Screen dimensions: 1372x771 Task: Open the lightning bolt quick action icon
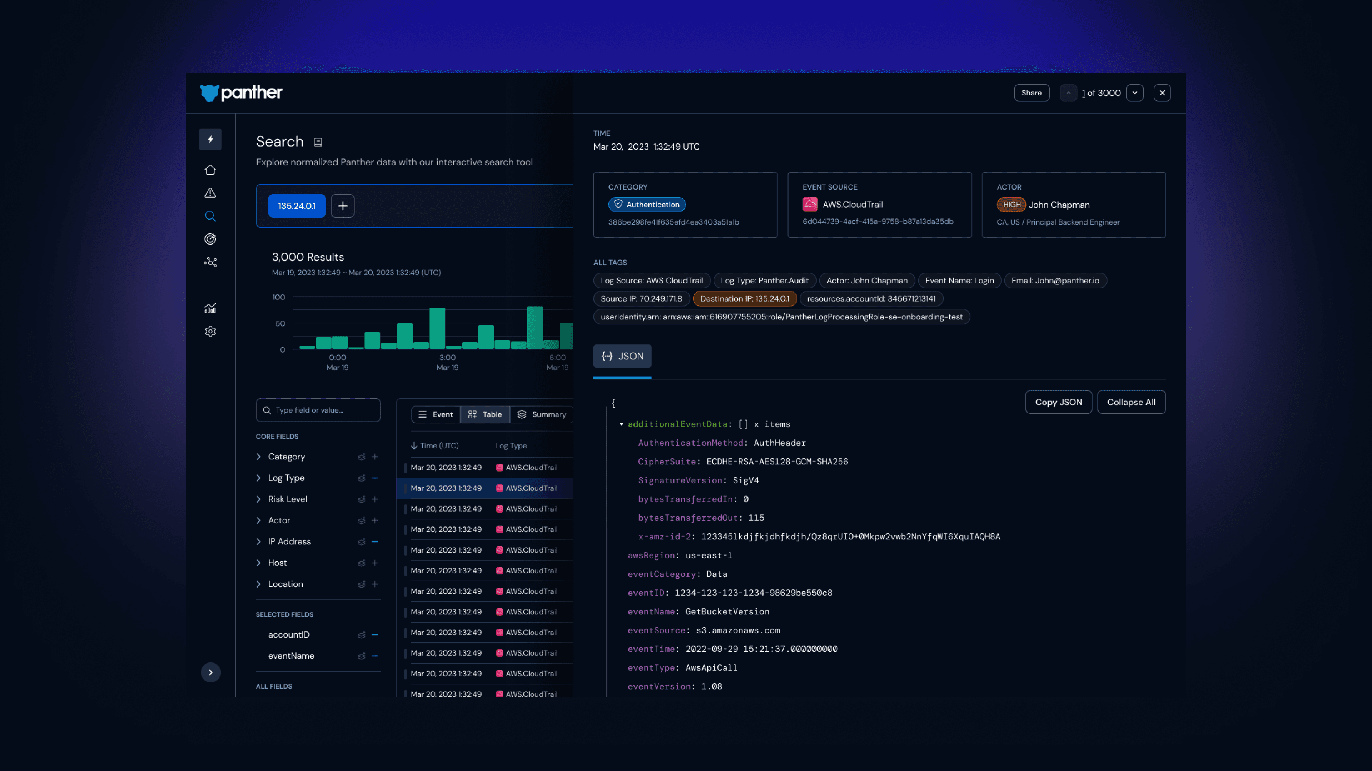click(x=210, y=140)
